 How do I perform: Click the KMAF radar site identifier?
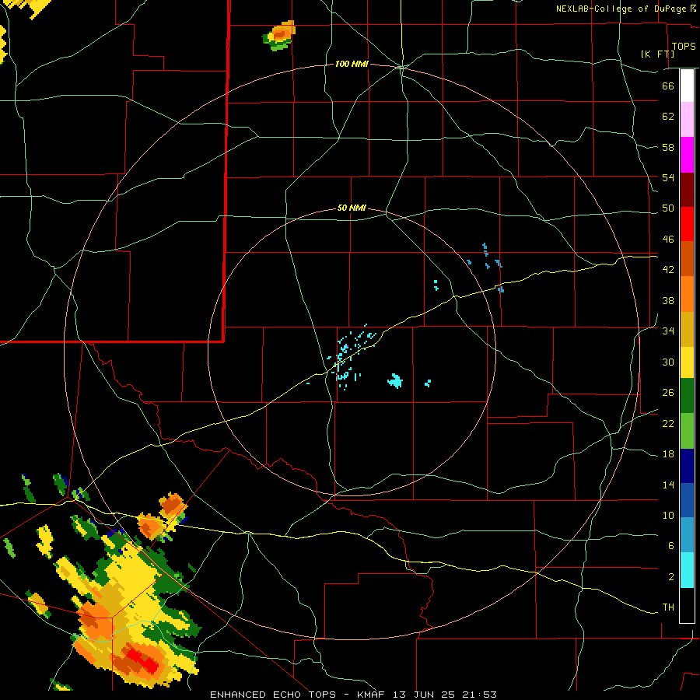coord(373,695)
